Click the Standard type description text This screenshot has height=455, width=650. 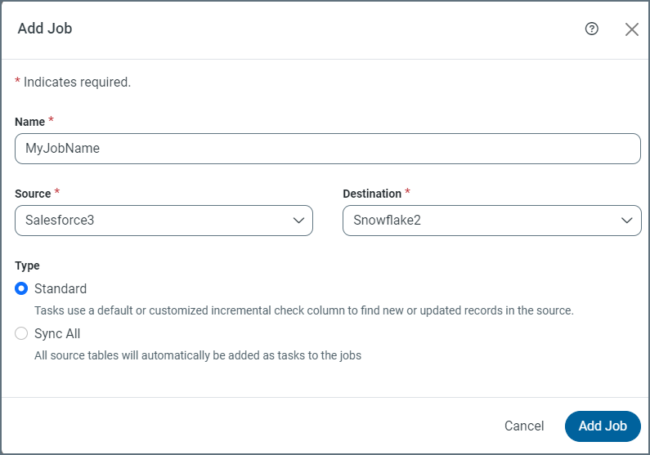(304, 310)
